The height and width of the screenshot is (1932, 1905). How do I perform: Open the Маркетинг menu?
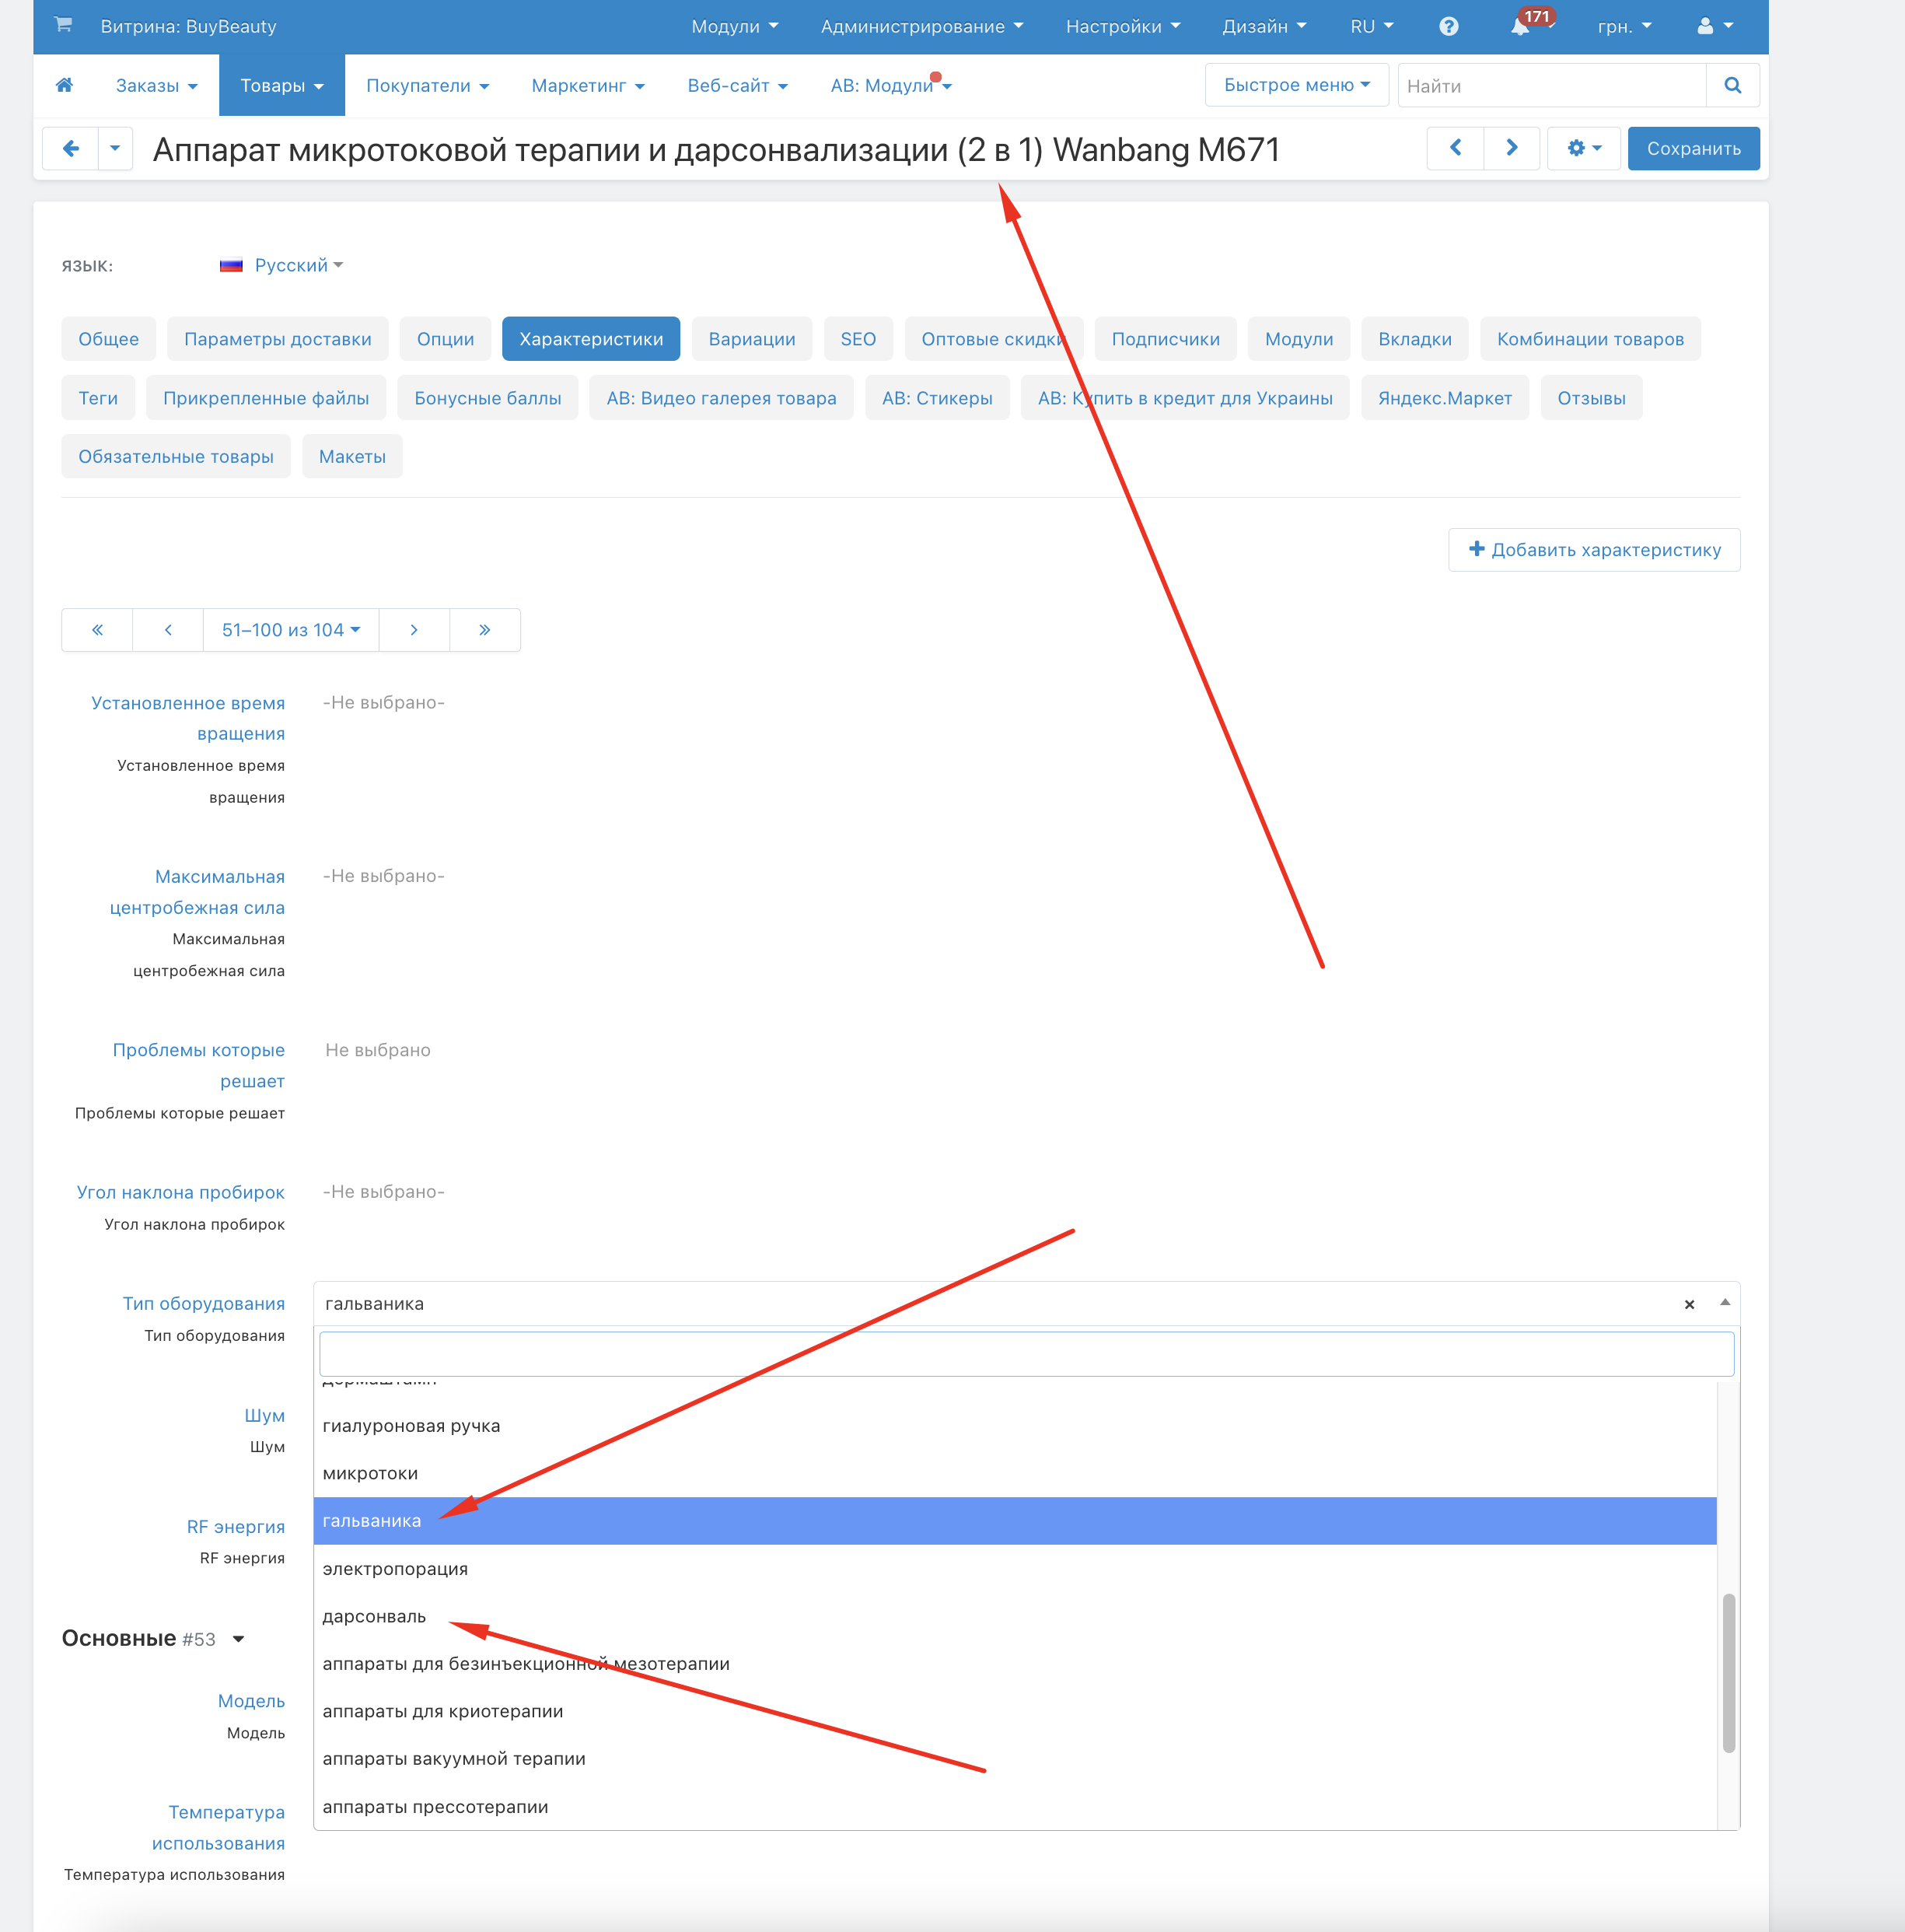point(588,86)
